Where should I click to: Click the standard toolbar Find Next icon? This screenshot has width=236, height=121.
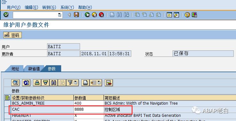tap(126, 15)
